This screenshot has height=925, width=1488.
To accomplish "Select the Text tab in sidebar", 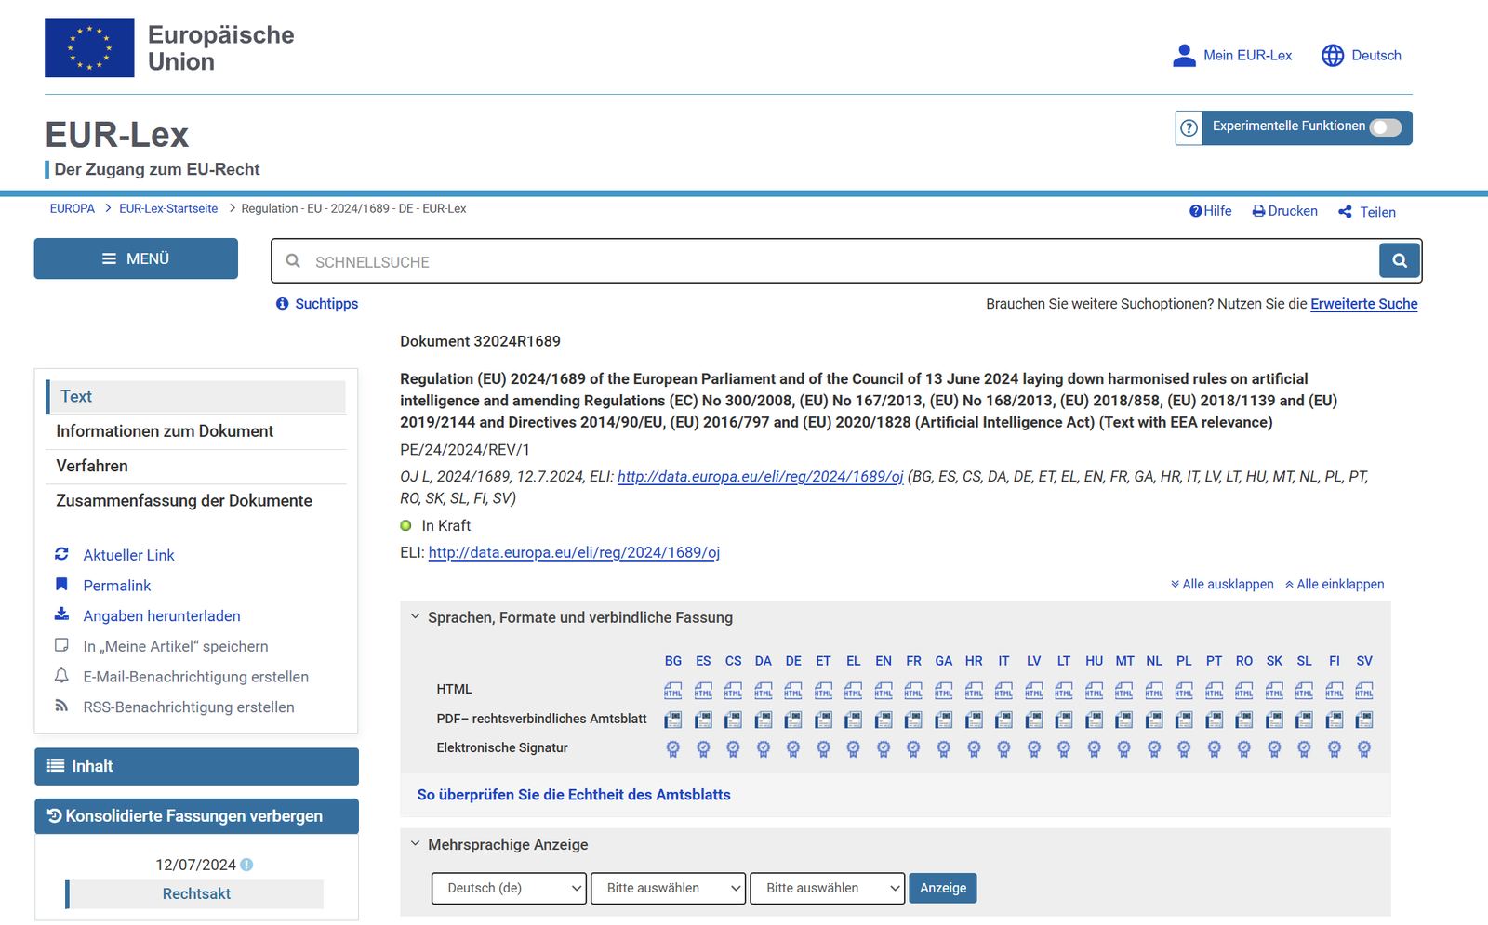I will 195,397.
